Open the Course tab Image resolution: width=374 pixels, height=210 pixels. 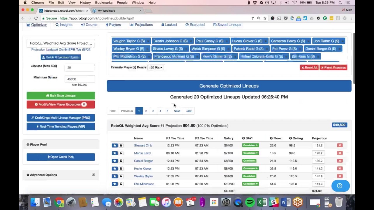(89, 25)
